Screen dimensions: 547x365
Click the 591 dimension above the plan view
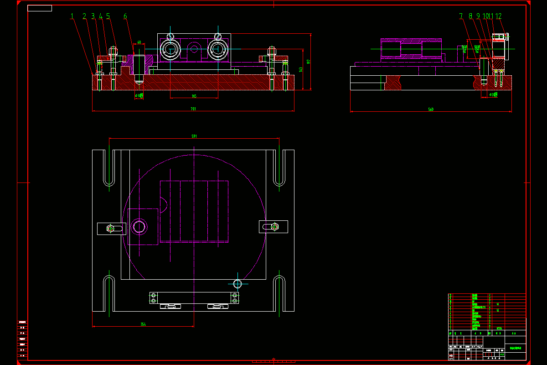(194, 136)
